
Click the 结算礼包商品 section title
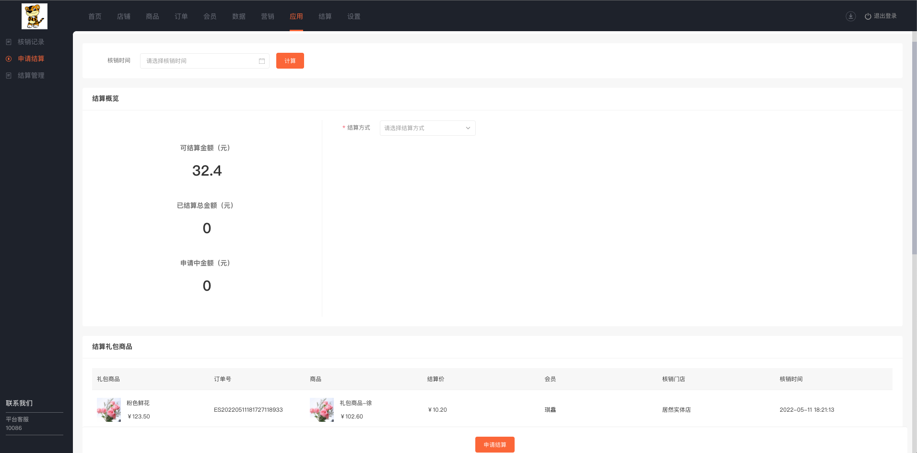pos(112,346)
